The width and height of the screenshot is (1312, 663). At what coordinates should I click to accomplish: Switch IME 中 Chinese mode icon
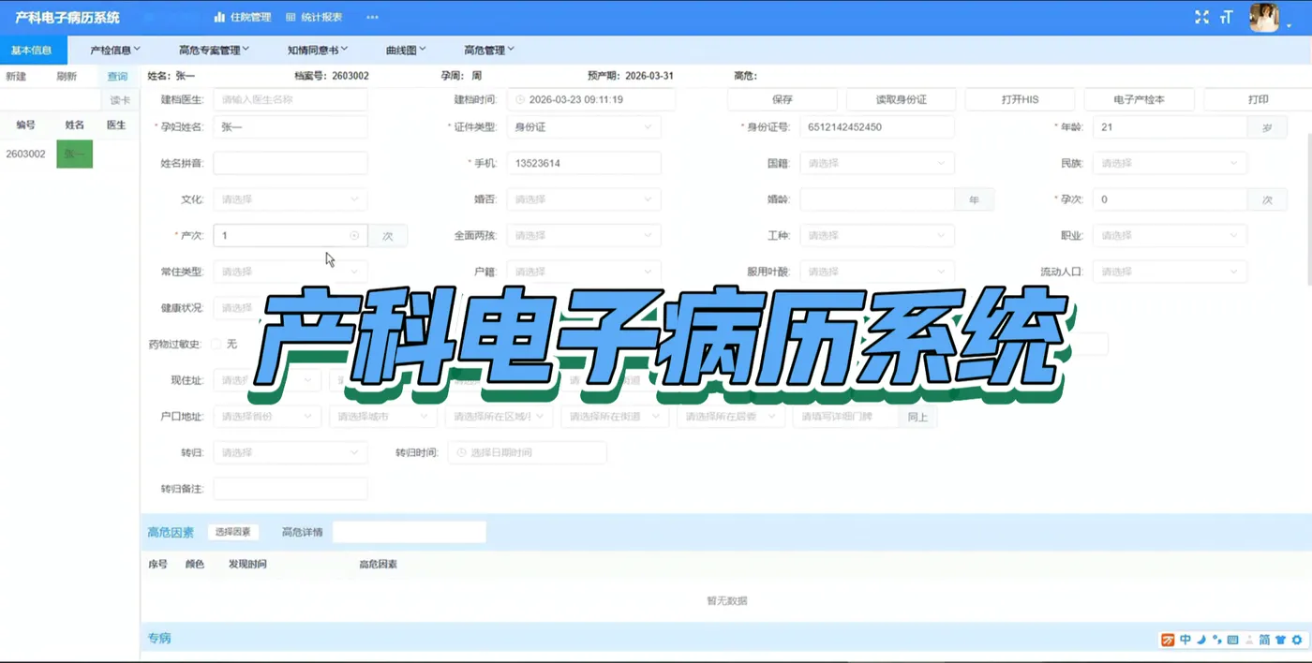[x=1185, y=640]
